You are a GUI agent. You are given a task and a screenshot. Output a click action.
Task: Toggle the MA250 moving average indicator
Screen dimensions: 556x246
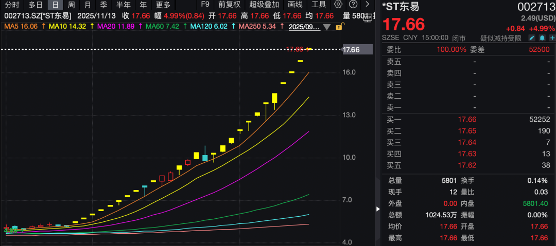(x=259, y=26)
